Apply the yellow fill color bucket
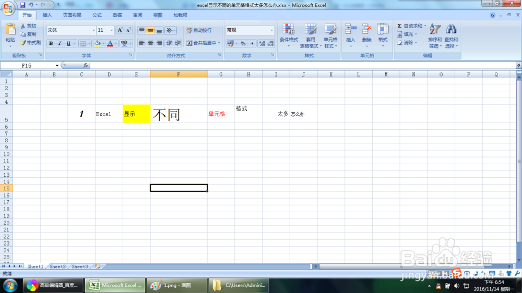The height and width of the screenshot is (293, 522). [x=98, y=44]
